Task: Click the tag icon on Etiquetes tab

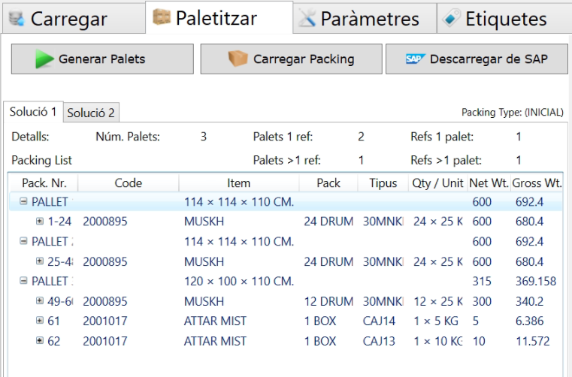Action: point(451,19)
